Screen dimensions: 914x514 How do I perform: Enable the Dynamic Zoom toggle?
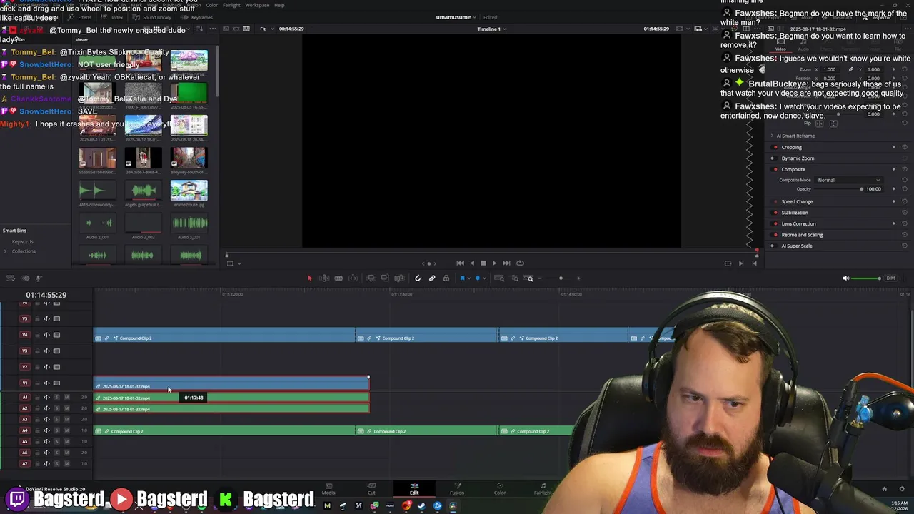point(775,158)
